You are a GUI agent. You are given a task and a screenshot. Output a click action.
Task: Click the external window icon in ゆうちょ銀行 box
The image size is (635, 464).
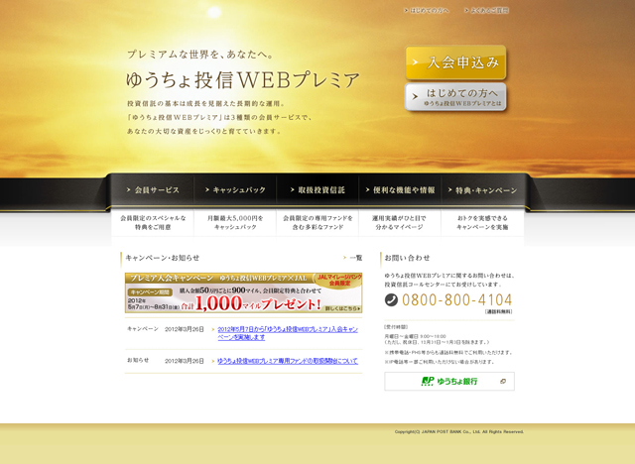tap(503, 381)
